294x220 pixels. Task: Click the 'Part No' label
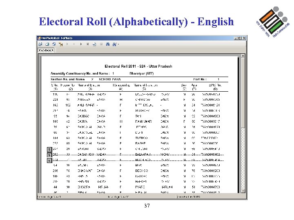(200, 79)
